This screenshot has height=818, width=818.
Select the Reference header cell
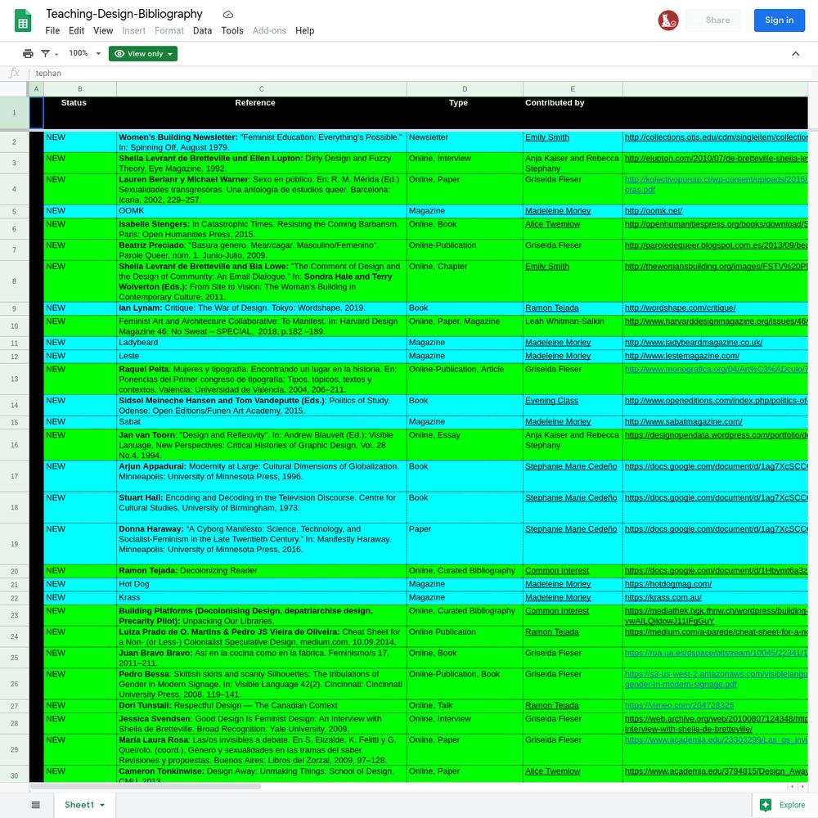pos(262,113)
